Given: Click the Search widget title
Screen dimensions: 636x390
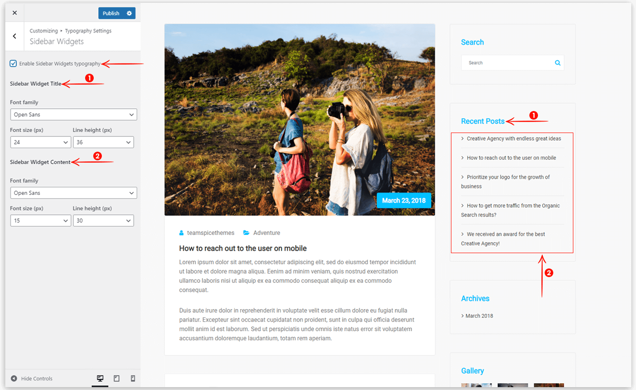Looking at the screenshot, I should 472,42.
